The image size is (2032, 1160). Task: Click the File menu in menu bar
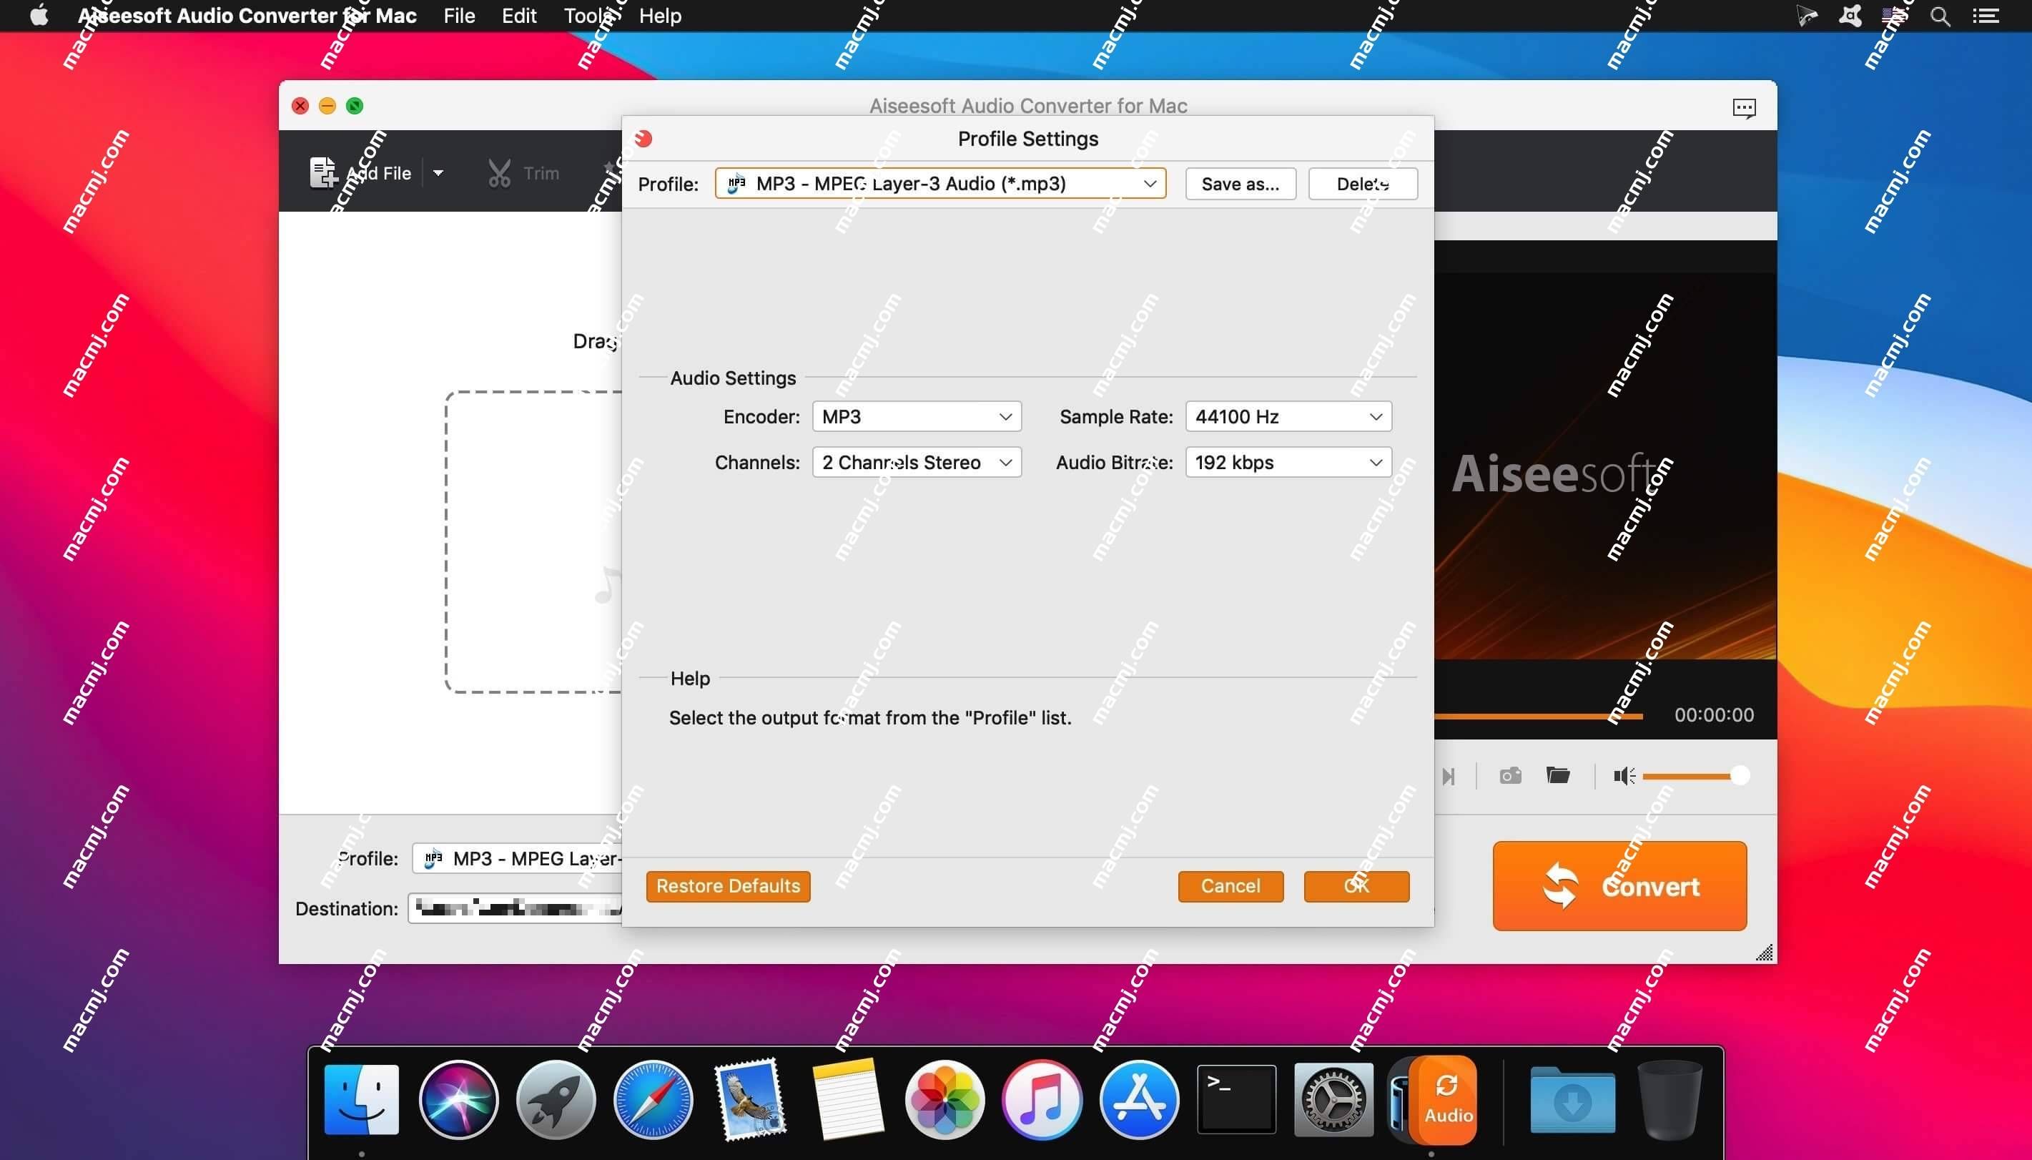point(458,15)
